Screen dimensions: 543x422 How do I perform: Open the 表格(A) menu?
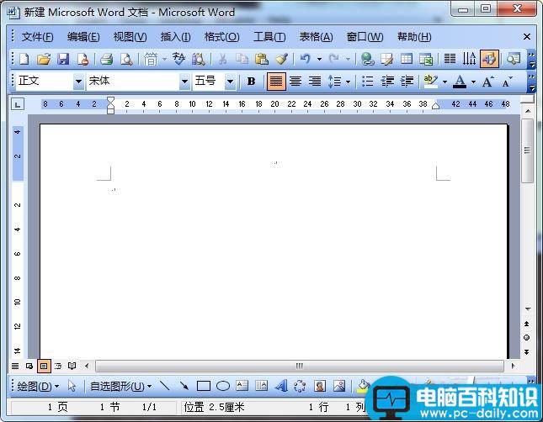click(x=316, y=37)
